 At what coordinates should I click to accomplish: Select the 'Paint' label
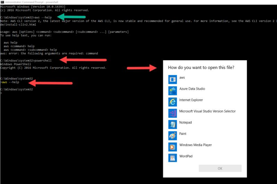tap(183, 134)
